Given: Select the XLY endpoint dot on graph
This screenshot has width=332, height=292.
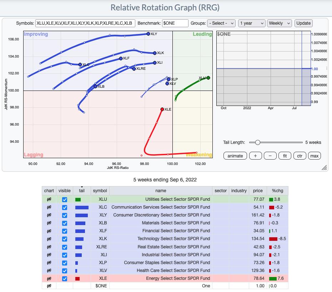Looking at the screenshot, I should [x=148, y=34].
